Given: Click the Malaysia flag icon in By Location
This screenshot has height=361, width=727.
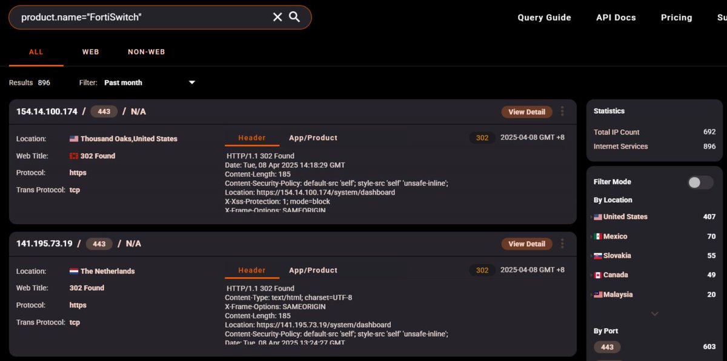Looking at the screenshot, I should point(598,294).
